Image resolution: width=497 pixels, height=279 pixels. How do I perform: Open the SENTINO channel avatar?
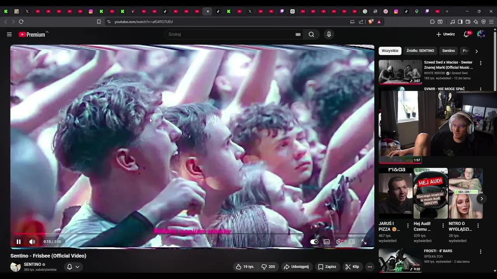click(16, 267)
